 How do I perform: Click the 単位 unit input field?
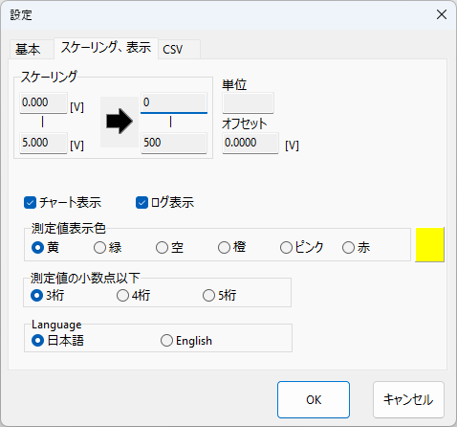(248, 102)
